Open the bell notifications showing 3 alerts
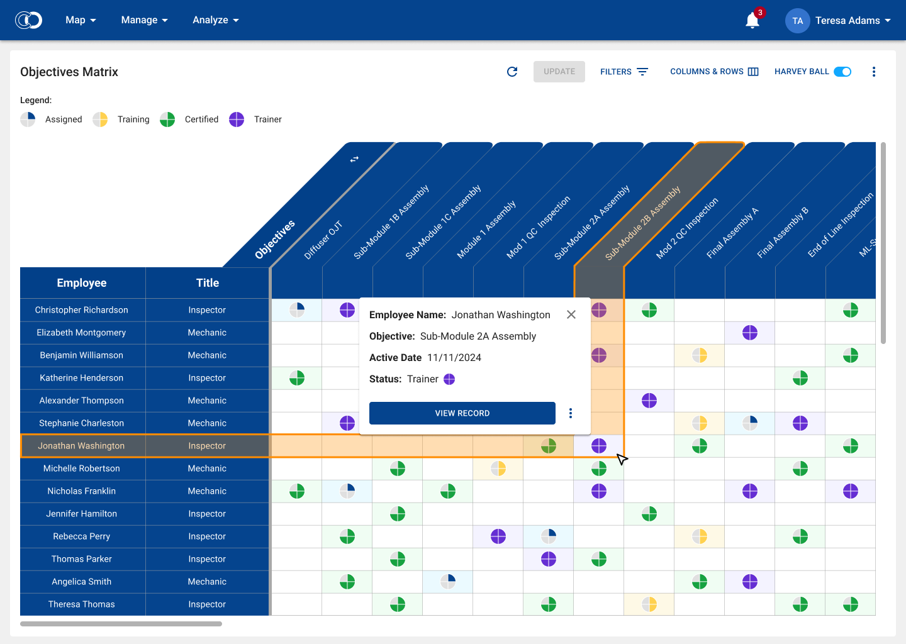Screen dimensions: 906x644 [x=752, y=20]
